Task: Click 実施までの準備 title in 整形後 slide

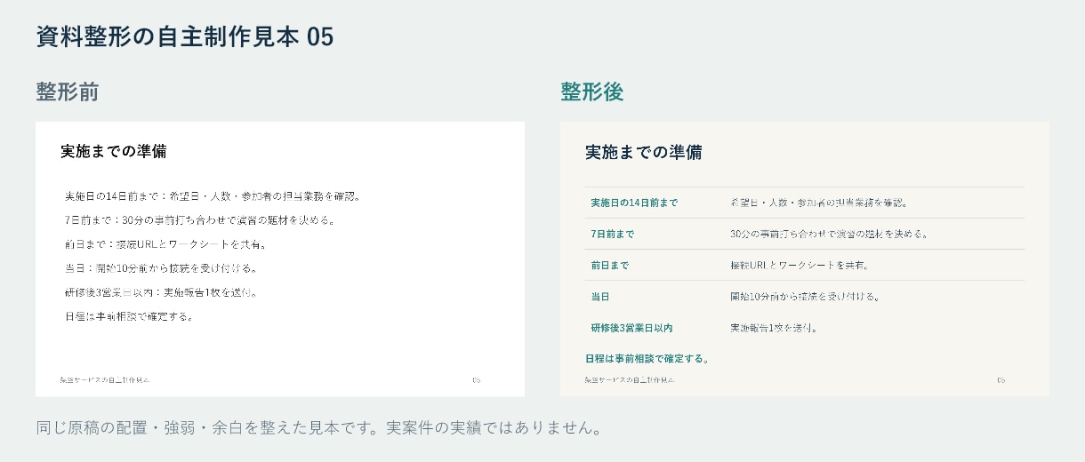Action: coord(644,152)
